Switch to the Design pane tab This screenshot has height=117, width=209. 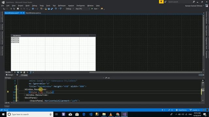click(x=9, y=75)
